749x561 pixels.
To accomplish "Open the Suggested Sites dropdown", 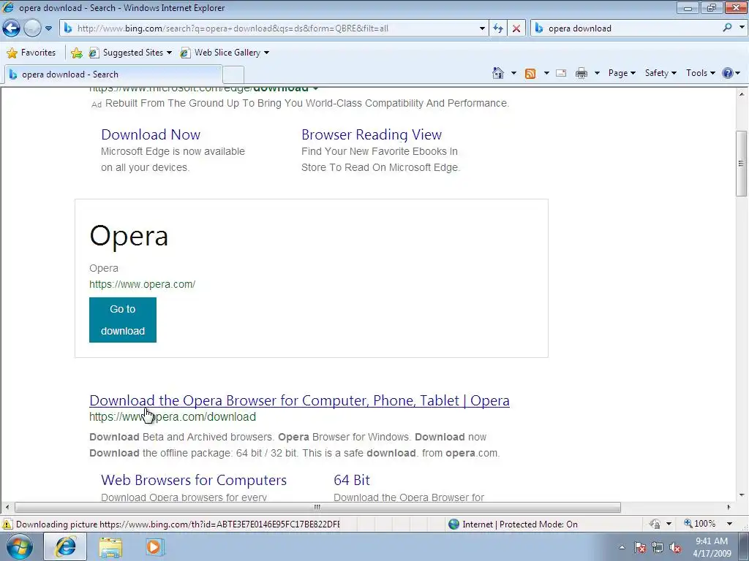I will tap(130, 53).
